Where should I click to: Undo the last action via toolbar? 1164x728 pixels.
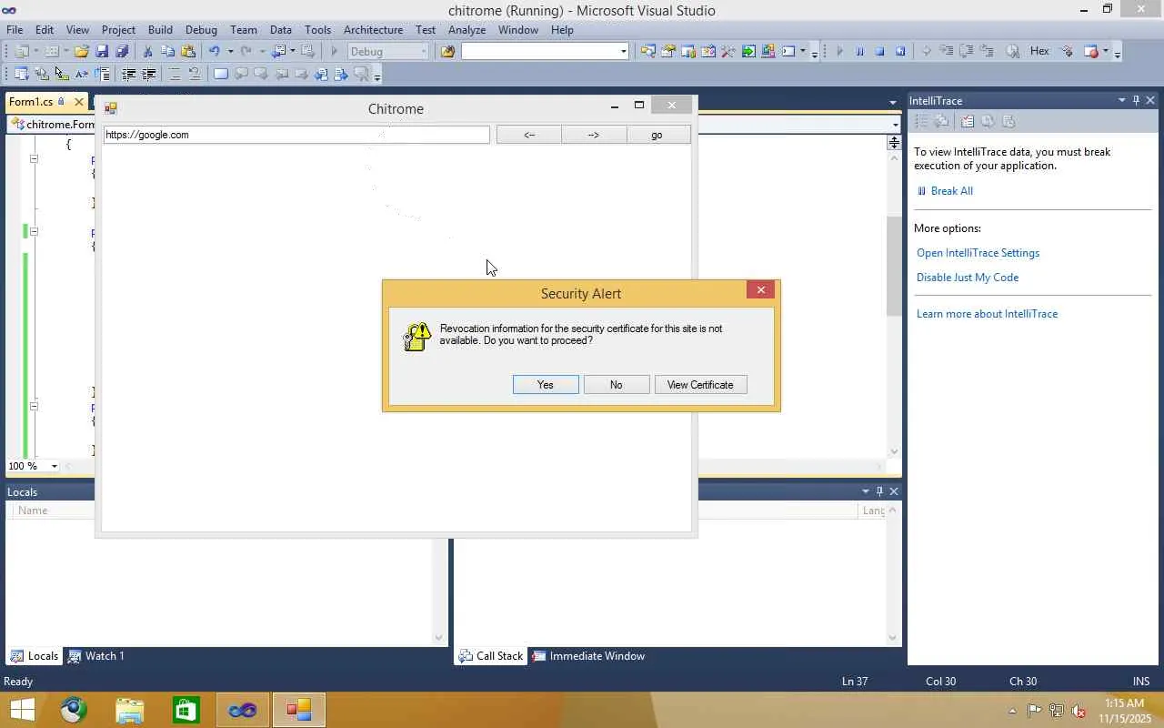coord(215,52)
